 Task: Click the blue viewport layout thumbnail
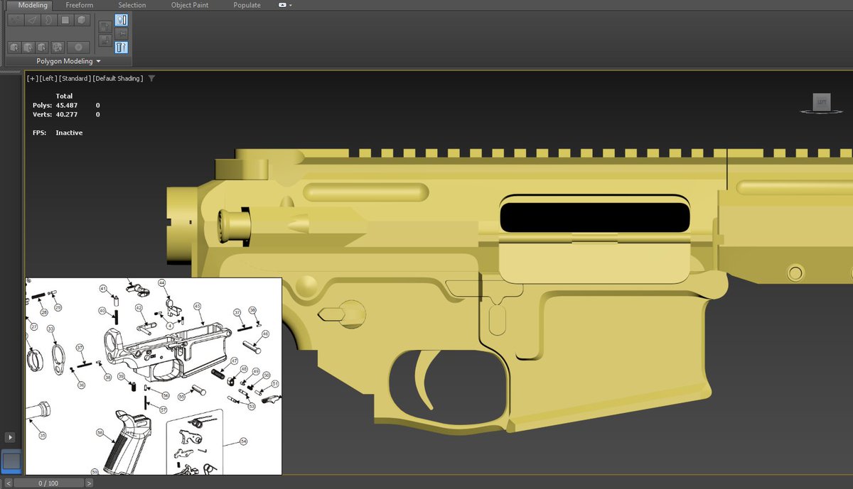(11, 461)
